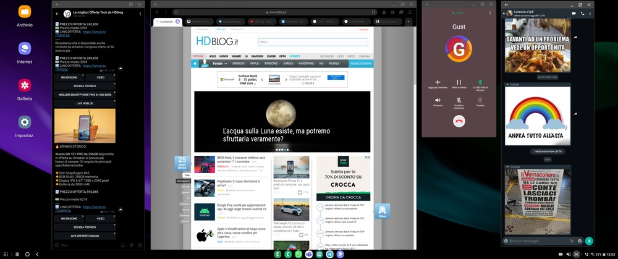The height and width of the screenshot is (259, 618).
Task: Select the Samsung brand menu item
Action: click(x=256, y=56)
